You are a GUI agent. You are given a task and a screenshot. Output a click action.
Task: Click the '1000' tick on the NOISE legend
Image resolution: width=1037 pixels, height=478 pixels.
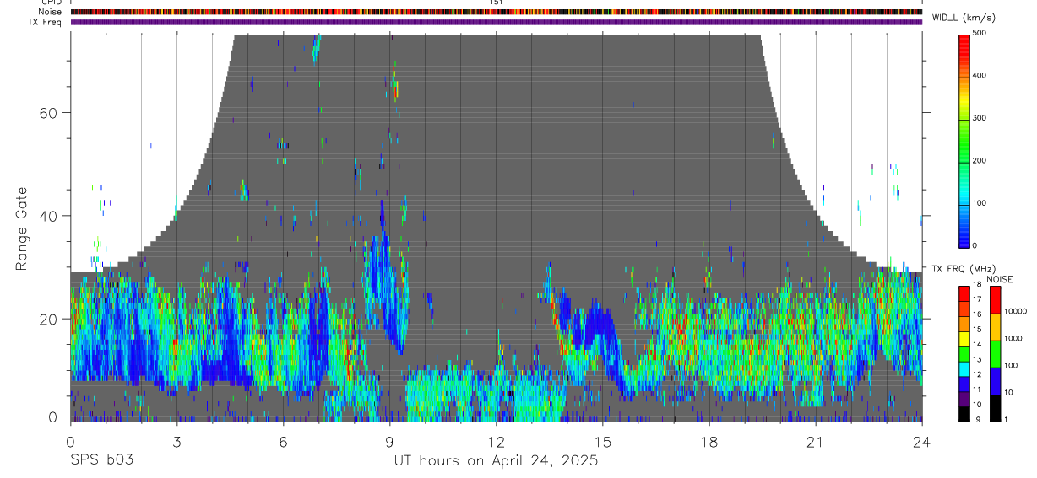(x=1013, y=339)
